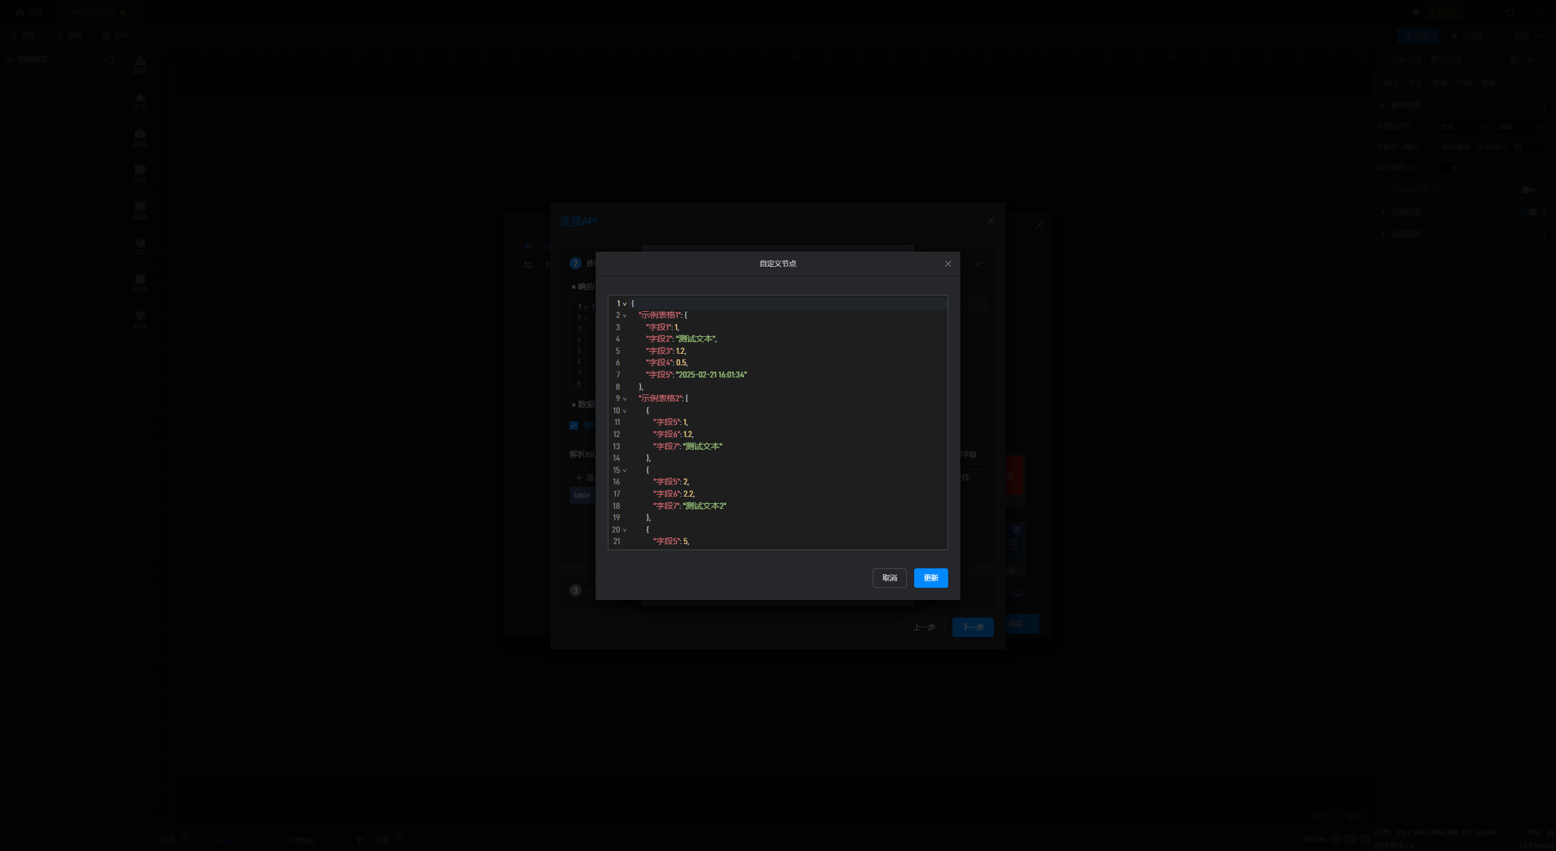This screenshot has height=851, width=1556.
Task: Place cursor on line 13 测试文本 value
Action: tap(703, 447)
